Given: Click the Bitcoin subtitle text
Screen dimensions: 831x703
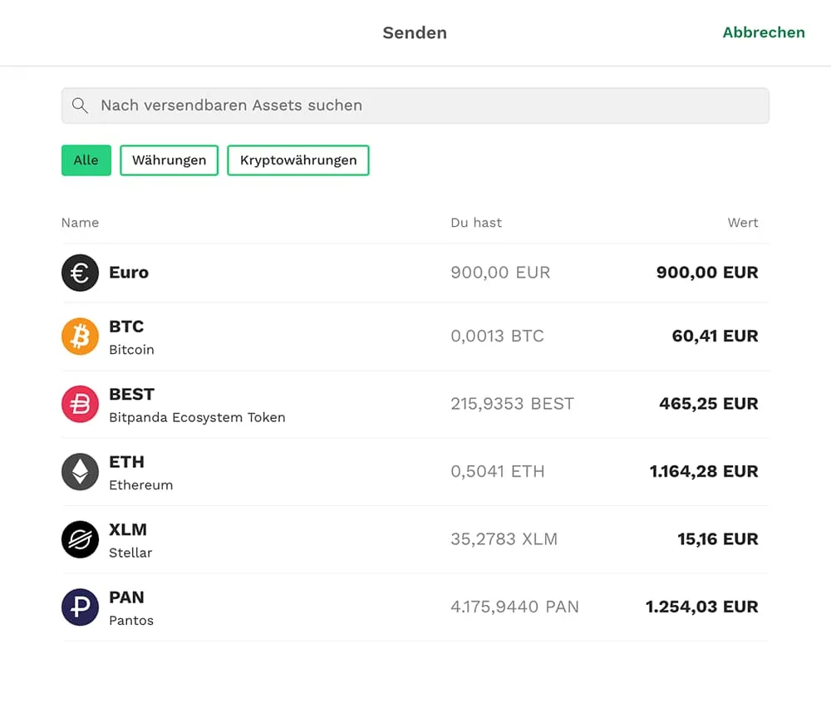Looking at the screenshot, I should [131, 350].
